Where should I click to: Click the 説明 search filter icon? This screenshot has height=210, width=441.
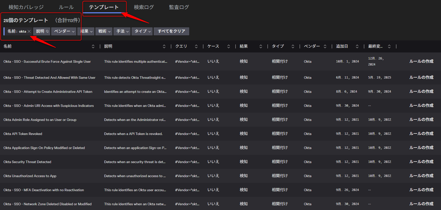coord(47,31)
